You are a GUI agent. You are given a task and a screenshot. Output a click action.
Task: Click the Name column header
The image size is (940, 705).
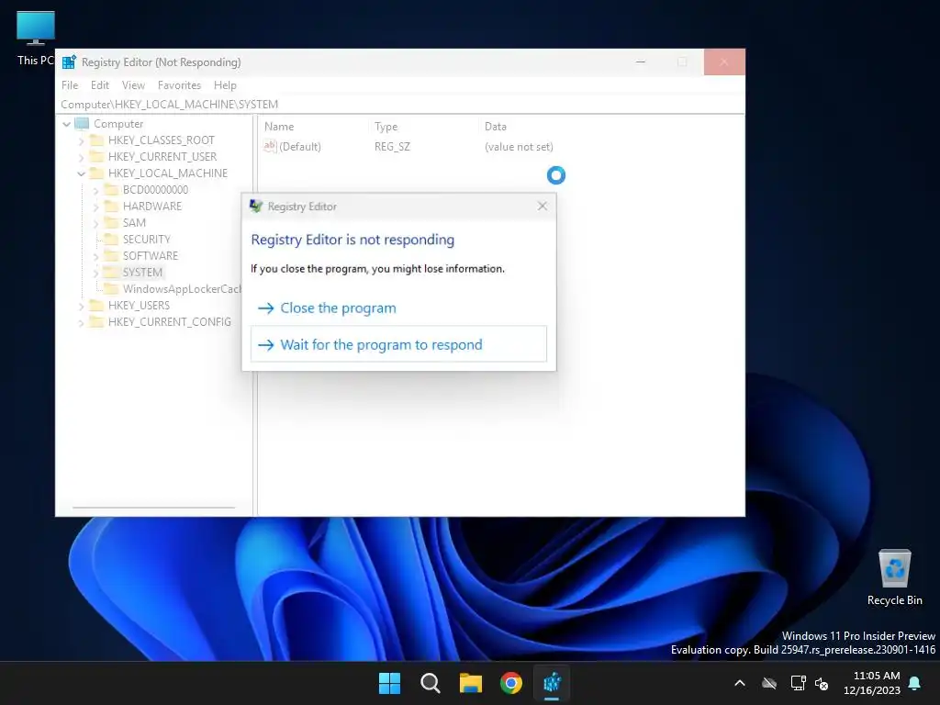[279, 127]
